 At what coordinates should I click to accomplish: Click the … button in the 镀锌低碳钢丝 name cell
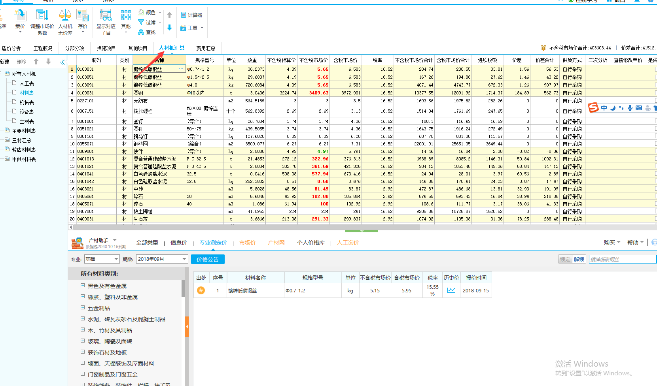pyautogui.click(x=181, y=69)
